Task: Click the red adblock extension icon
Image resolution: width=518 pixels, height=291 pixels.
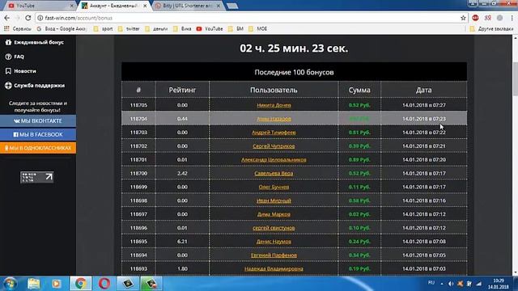Action: [475, 18]
